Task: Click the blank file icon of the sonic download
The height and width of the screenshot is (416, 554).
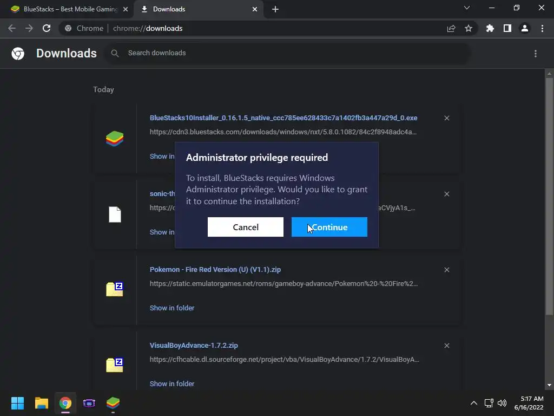Action: 115,214
